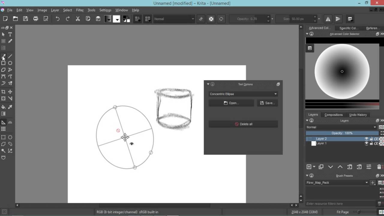Duplicate layer using the layers panel icon
Screen dimensions: 384x216
pos(321,167)
